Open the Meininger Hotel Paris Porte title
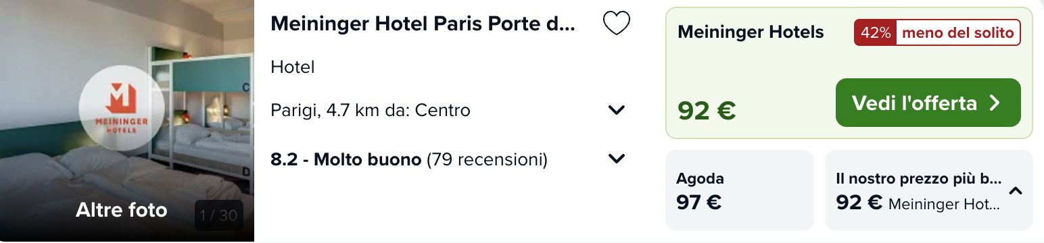The image size is (1044, 243). click(423, 24)
